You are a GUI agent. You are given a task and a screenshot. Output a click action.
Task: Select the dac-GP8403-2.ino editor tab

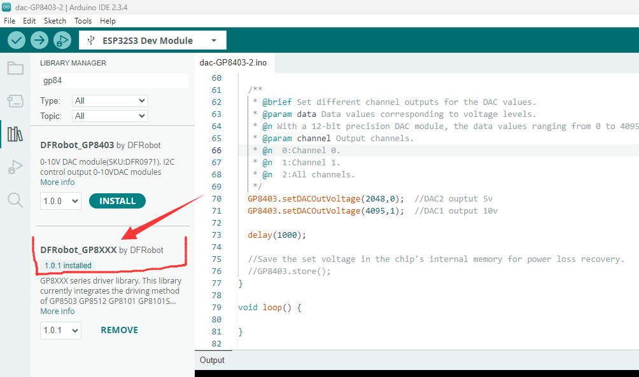pyautogui.click(x=233, y=62)
